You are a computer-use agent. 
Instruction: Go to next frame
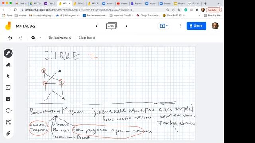pyautogui.click(x=126, y=26)
